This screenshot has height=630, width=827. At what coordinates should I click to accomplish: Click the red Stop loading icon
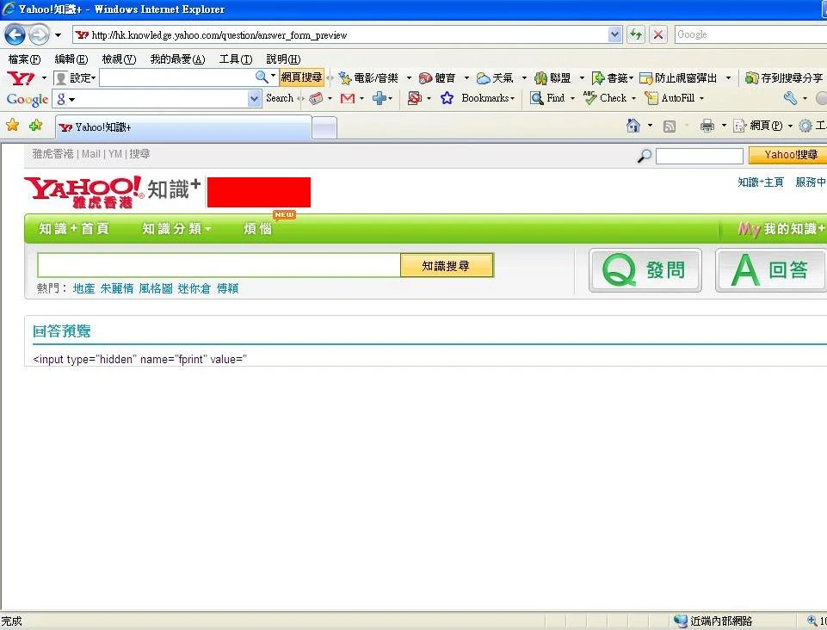658,34
